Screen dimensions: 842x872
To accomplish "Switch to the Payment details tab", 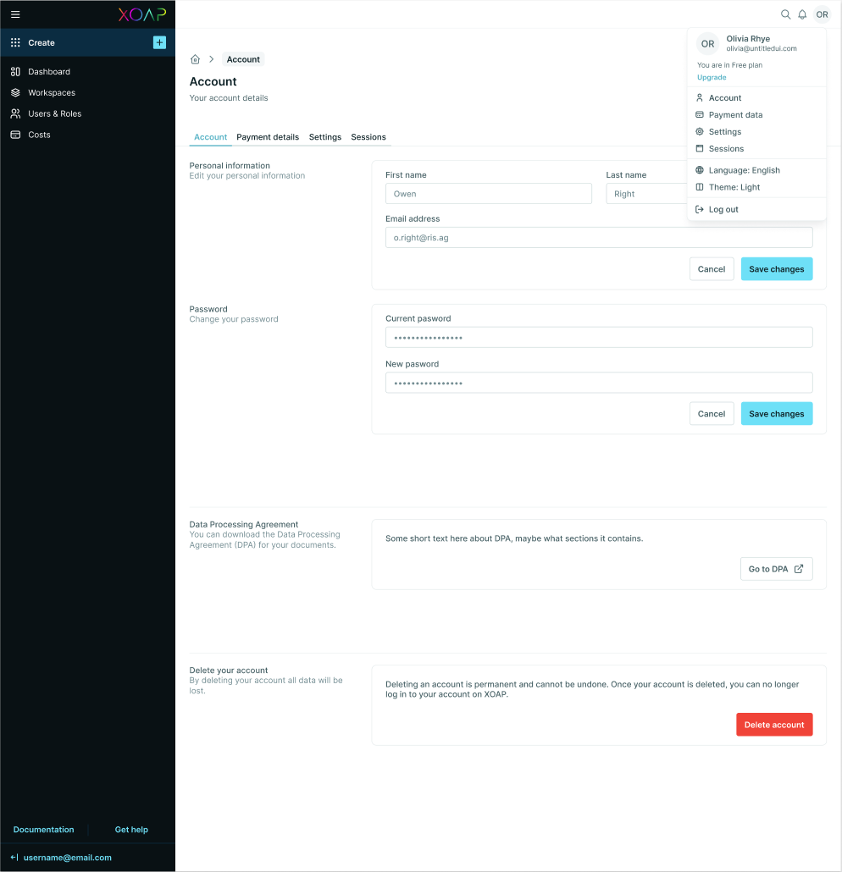I will tap(267, 136).
